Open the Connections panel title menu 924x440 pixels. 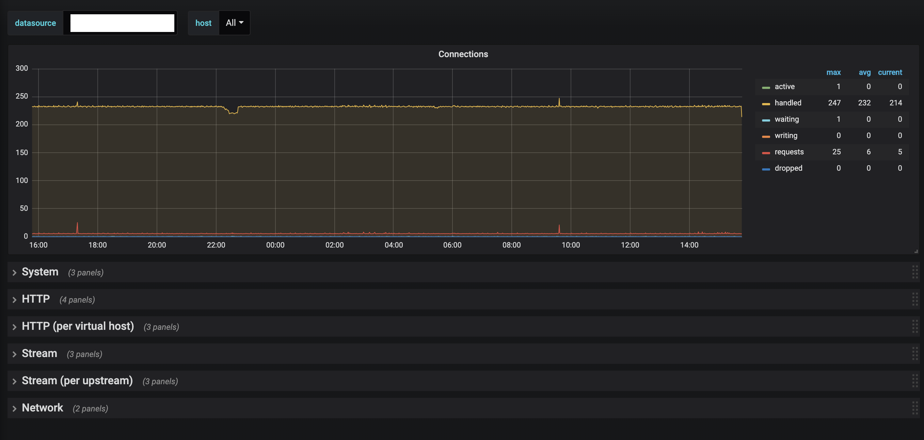tap(463, 54)
